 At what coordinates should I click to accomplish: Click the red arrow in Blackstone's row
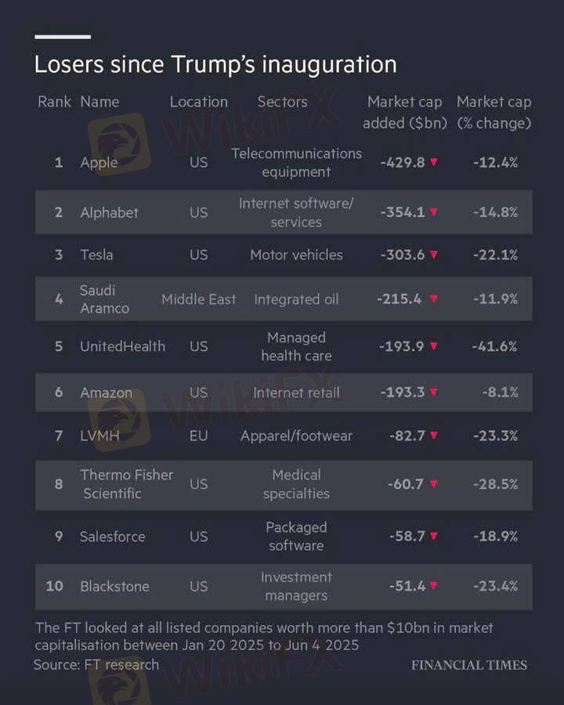tap(433, 585)
